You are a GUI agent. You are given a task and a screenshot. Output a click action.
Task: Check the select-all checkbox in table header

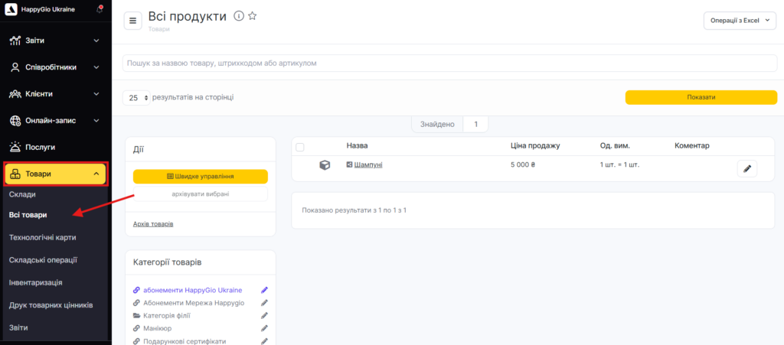(x=300, y=147)
